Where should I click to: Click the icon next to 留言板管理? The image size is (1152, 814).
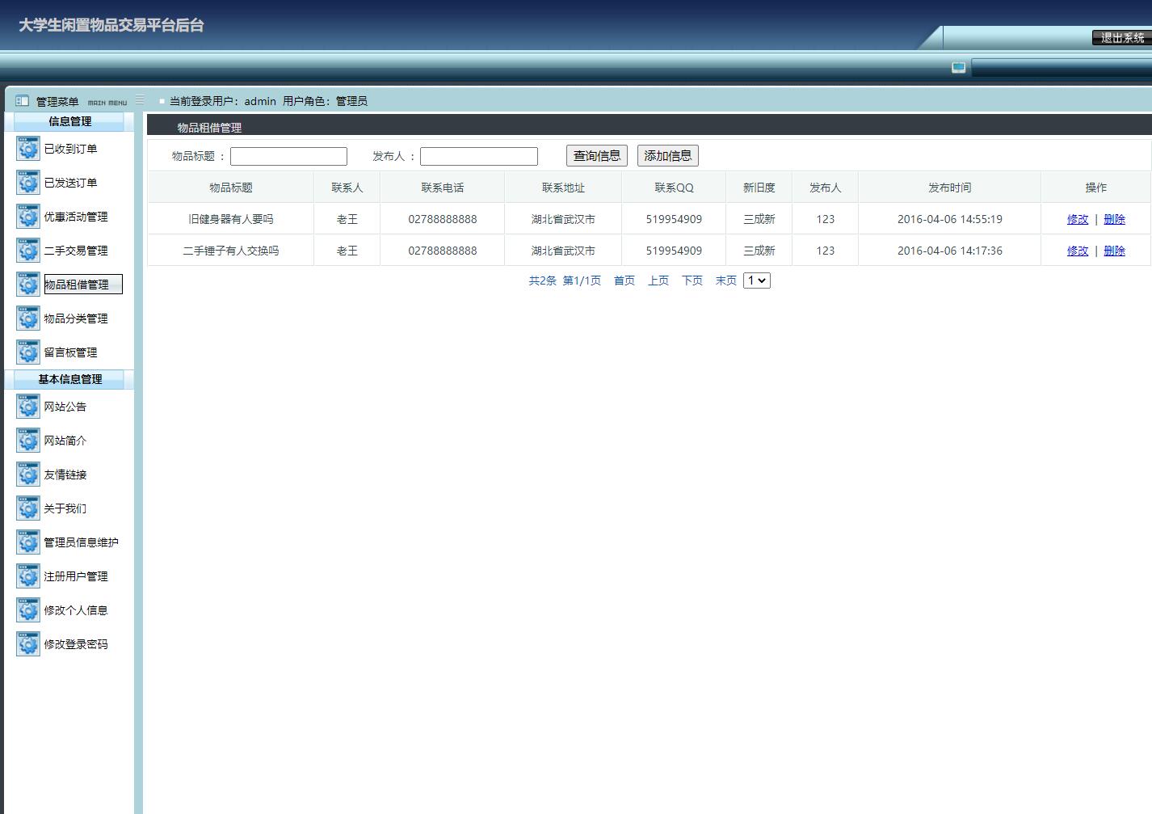(27, 352)
